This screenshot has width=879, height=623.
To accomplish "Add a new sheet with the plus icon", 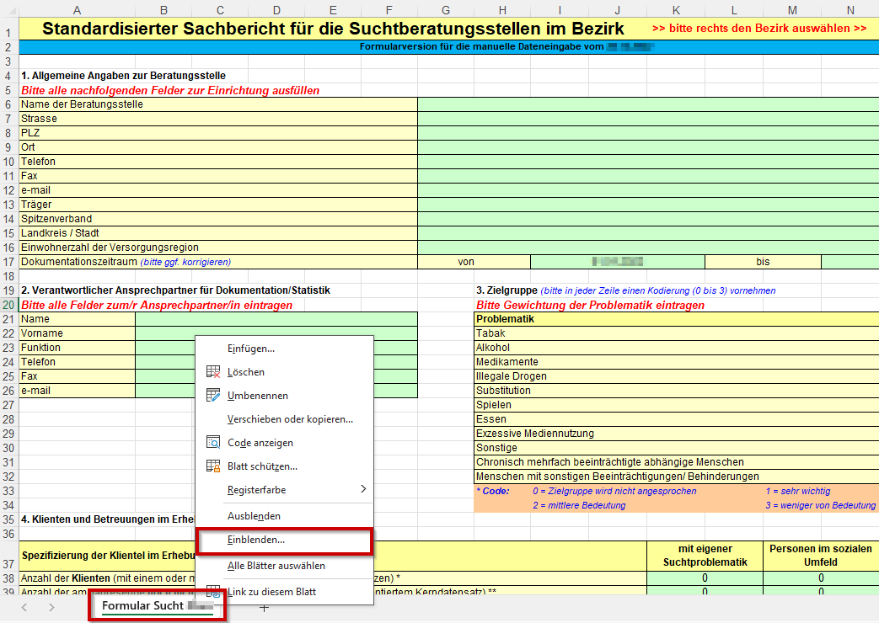I will tap(264, 607).
